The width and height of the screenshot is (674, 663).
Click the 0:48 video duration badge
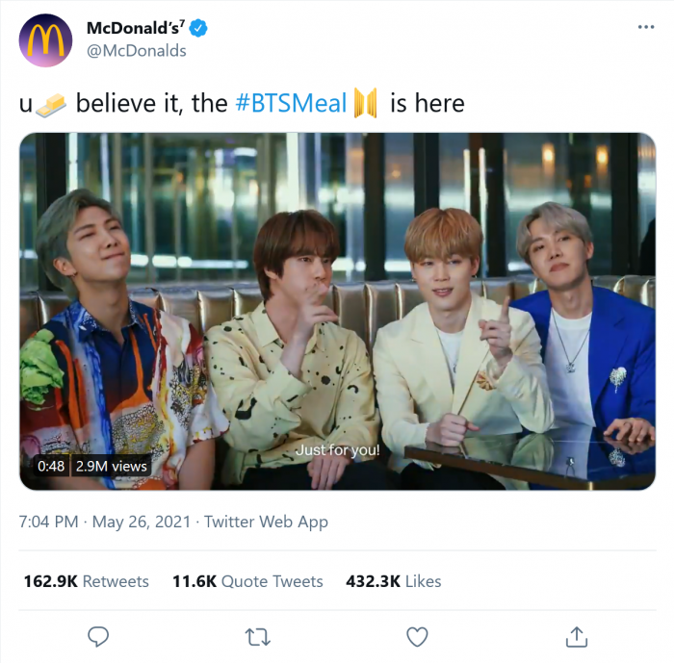click(x=51, y=467)
